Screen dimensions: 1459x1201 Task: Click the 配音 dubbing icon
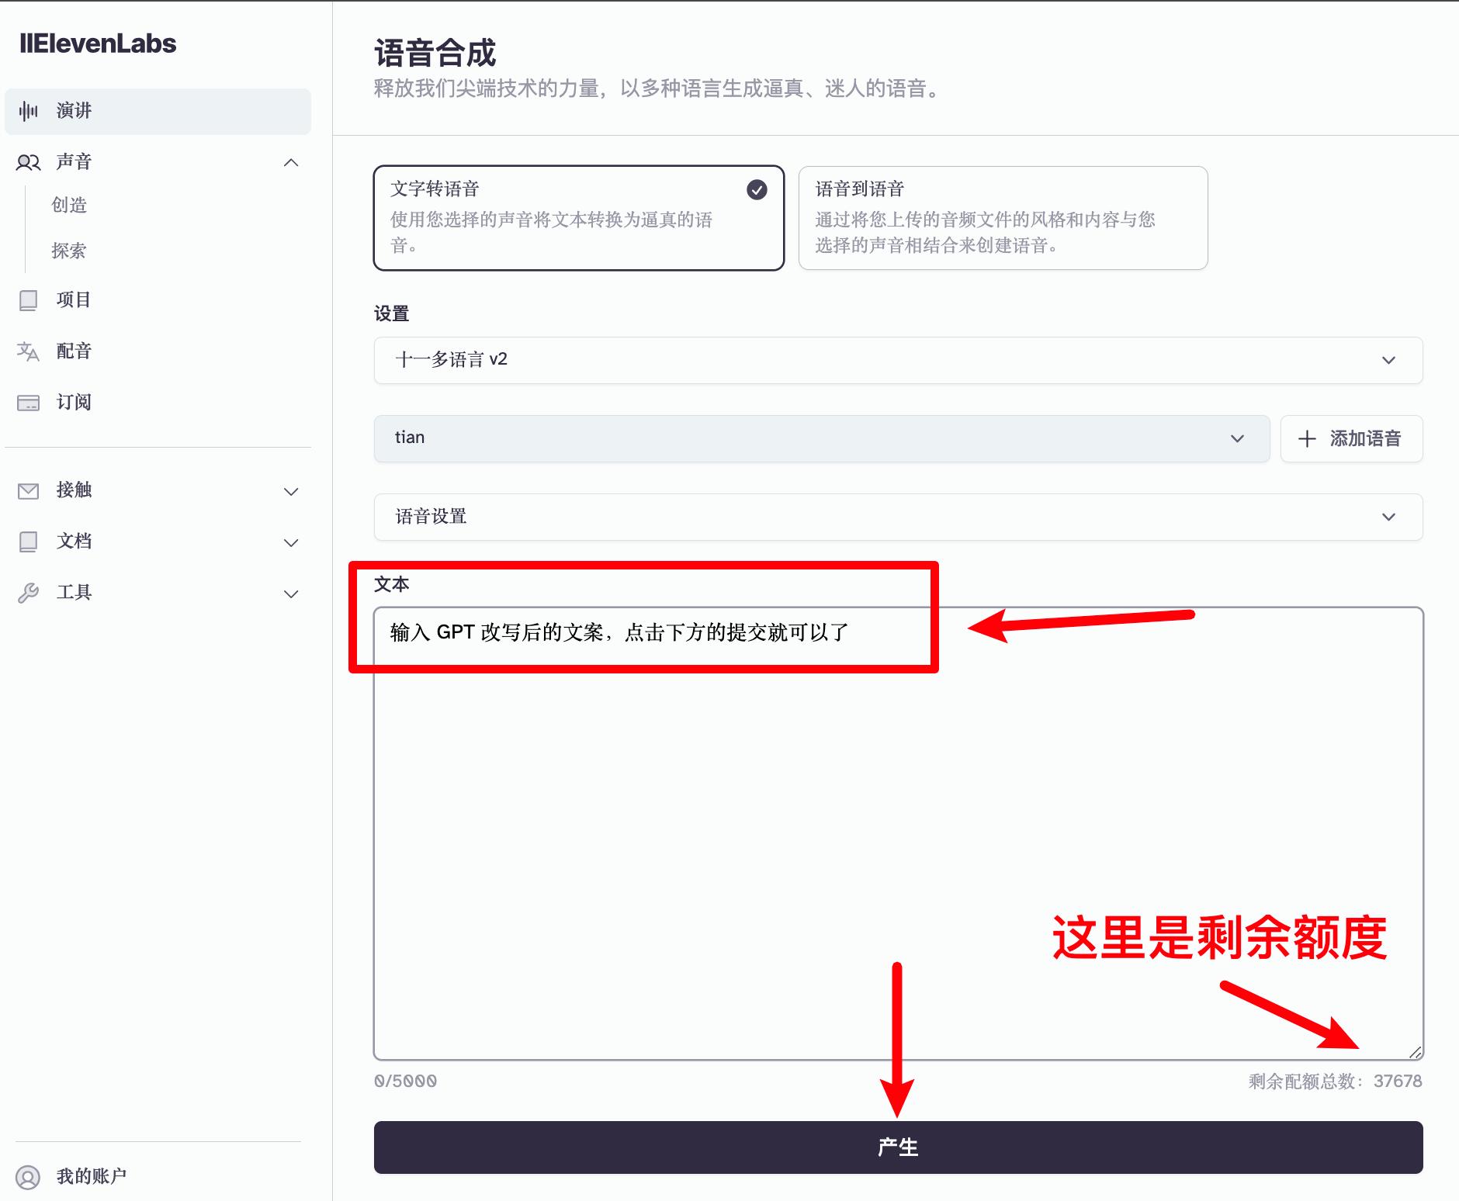click(28, 351)
